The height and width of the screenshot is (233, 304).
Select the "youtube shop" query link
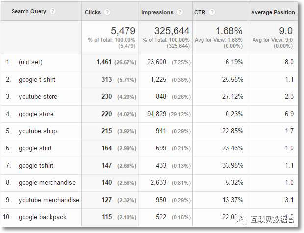coord(38,131)
